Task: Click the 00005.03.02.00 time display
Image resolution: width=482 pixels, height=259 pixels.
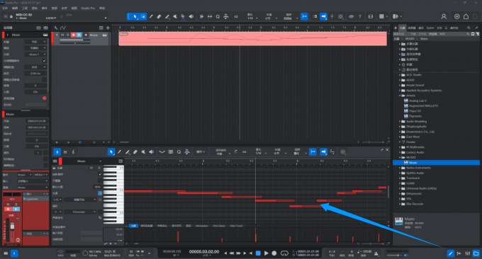Action: click(x=204, y=252)
